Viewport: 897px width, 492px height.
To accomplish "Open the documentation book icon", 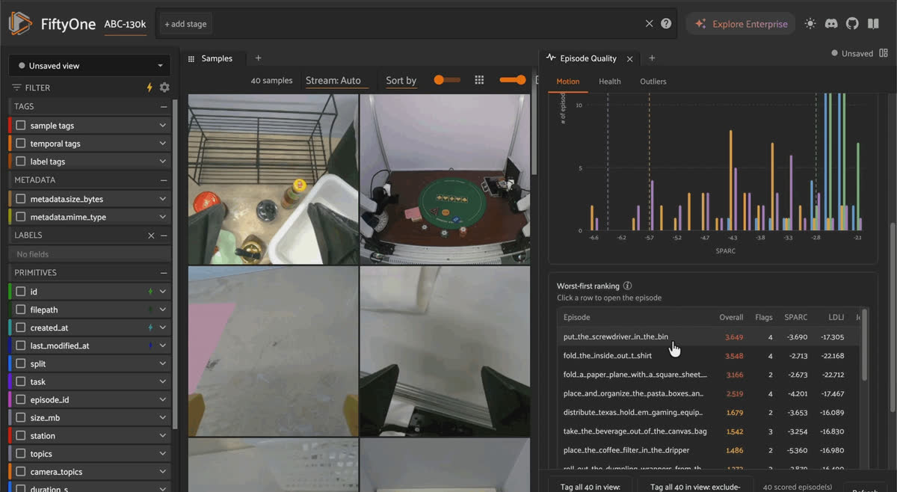I will (x=873, y=24).
